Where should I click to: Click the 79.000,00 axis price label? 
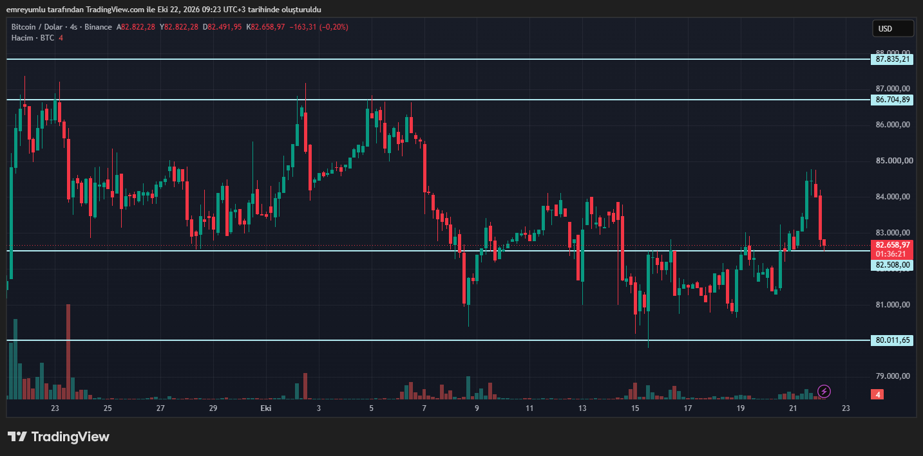click(x=892, y=376)
